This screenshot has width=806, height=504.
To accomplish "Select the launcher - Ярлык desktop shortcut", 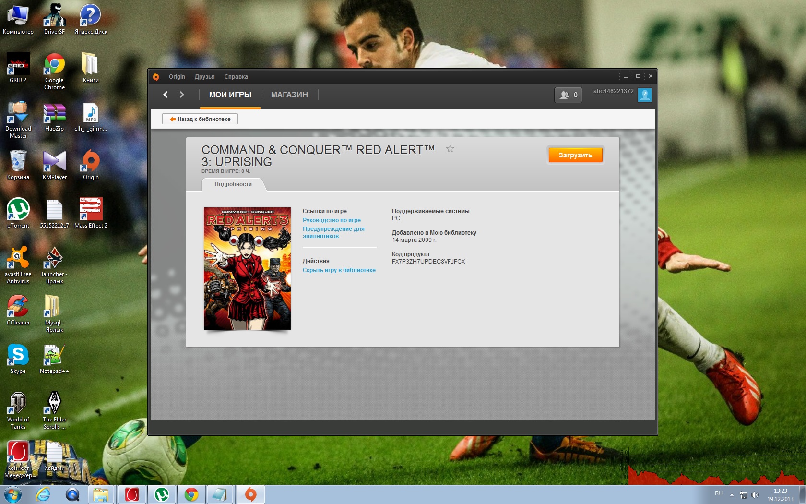I will pos(54,265).
